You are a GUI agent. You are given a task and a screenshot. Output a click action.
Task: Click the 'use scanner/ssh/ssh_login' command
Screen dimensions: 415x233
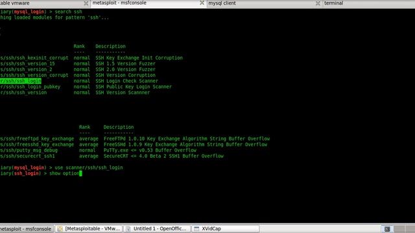89,168
